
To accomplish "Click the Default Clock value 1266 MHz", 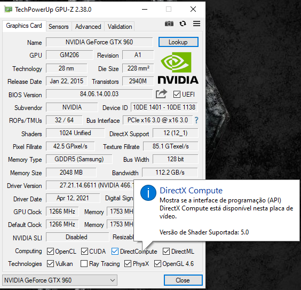I will click(62, 224).
